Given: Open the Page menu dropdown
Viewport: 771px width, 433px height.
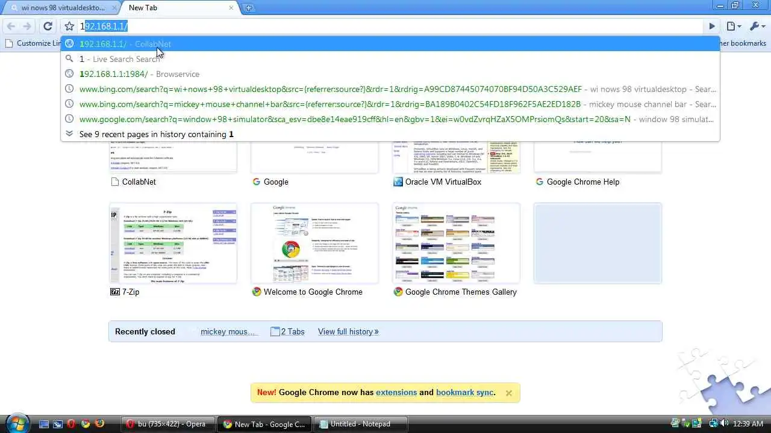Looking at the screenshot, I should [733, 26].
